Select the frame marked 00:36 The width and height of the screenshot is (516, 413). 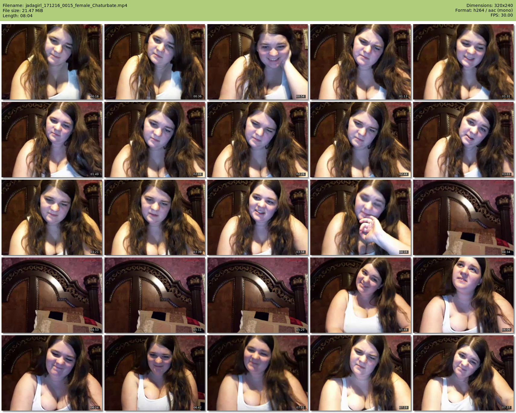155,62
